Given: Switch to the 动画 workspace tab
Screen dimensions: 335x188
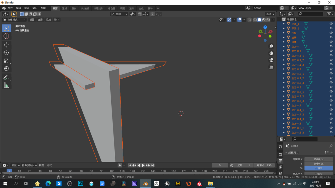Looking at the screenshot, I should (x=122, y=8).
